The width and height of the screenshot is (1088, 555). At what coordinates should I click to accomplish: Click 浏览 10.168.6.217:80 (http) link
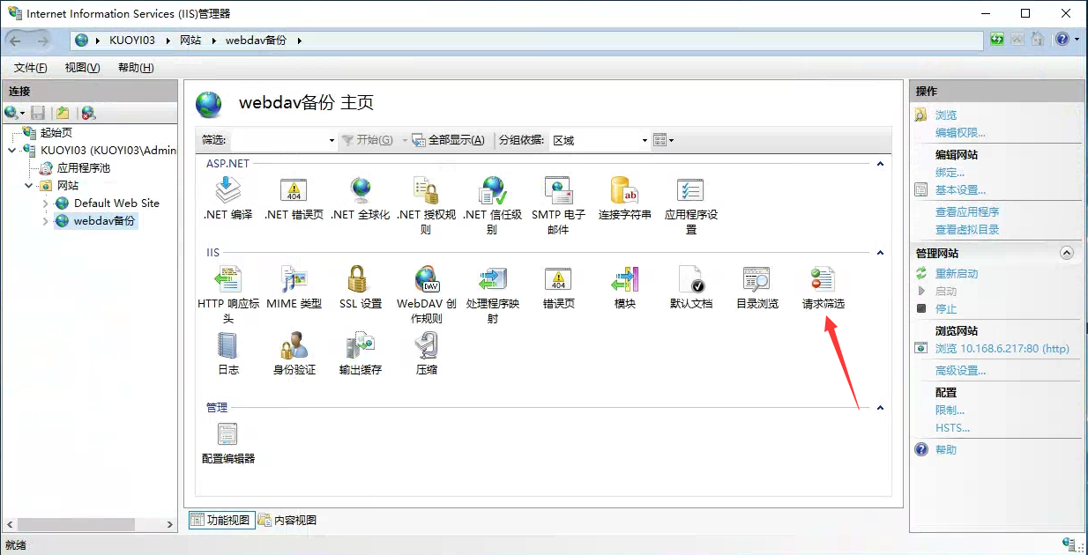point(1002,349)
